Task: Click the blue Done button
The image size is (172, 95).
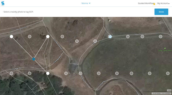Action: (161, 12)
